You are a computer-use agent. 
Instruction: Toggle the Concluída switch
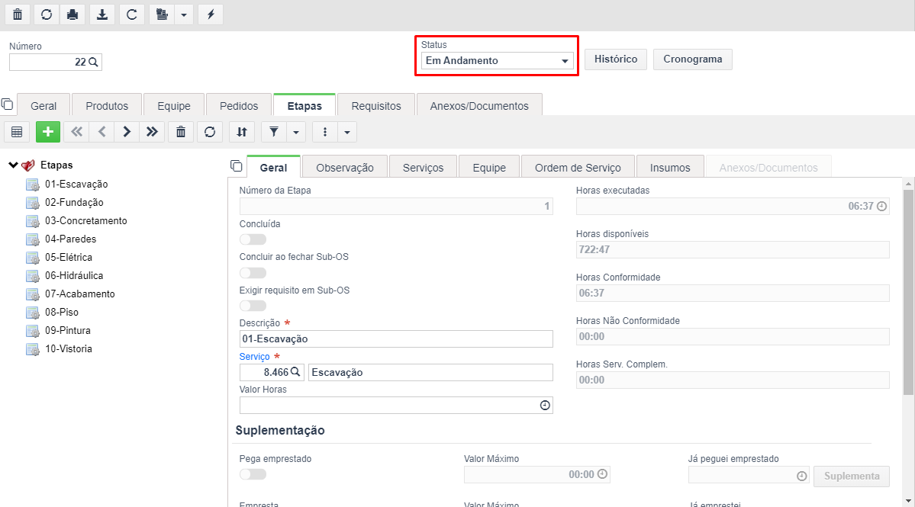click(x=253, y=239)
